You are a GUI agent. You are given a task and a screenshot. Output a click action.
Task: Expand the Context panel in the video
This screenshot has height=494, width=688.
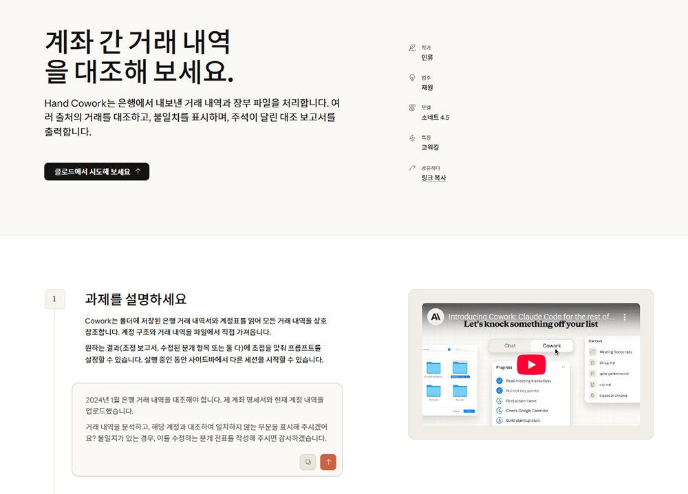(595, 341)
